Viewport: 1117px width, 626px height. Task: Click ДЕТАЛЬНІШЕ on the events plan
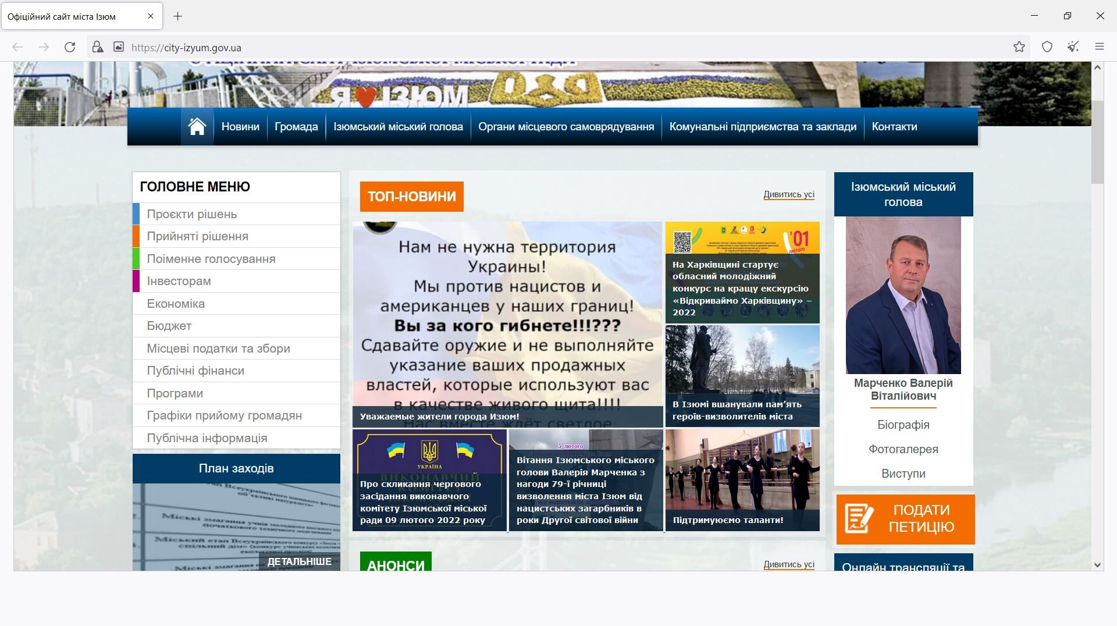(x=299, y=561)
